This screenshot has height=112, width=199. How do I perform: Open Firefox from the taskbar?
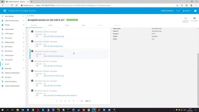pos(84,110)
